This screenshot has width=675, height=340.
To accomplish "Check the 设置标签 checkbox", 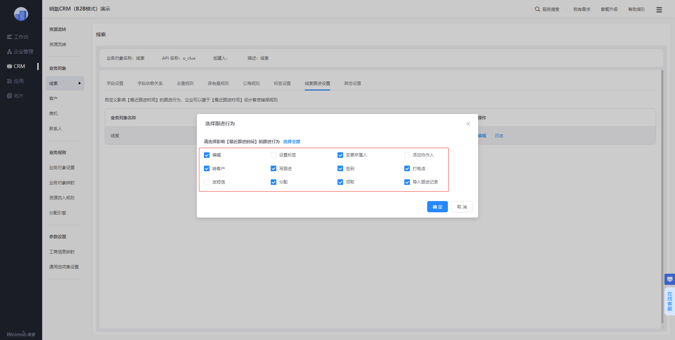I will click(x=274, y=155).
